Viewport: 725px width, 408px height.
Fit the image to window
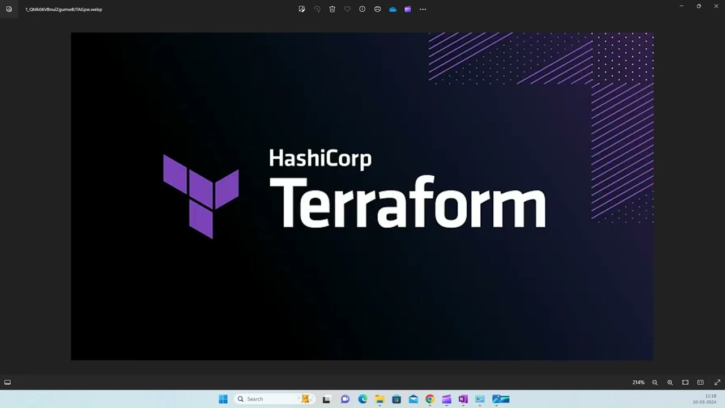(x=685, y=382)
